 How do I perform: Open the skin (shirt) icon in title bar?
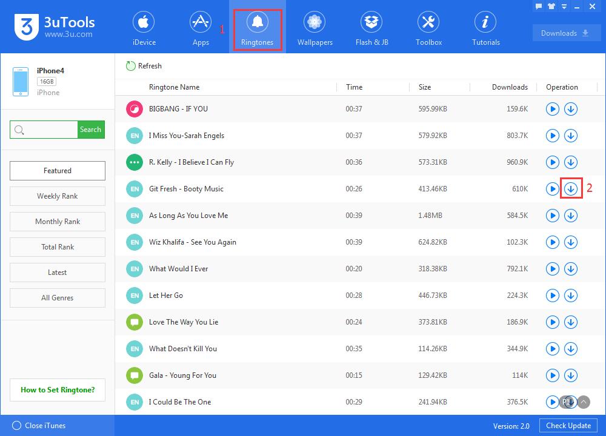pos(551,6)
